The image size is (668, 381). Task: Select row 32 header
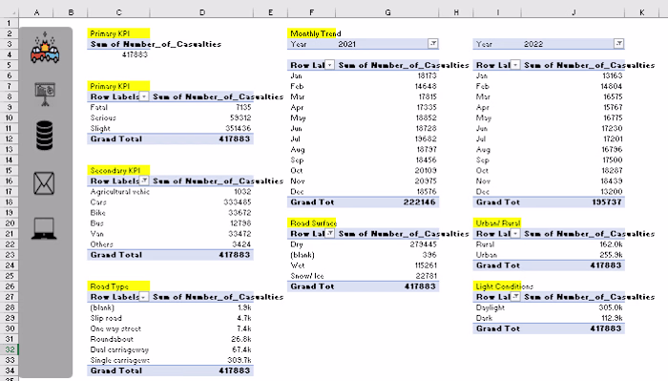coord(10,349)
